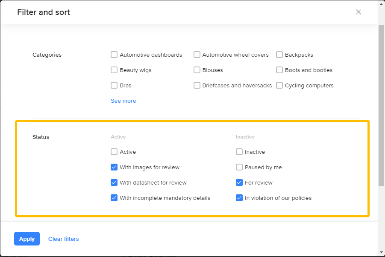Enable the Automotive wheel covers checkbox

tap(197, 55)
